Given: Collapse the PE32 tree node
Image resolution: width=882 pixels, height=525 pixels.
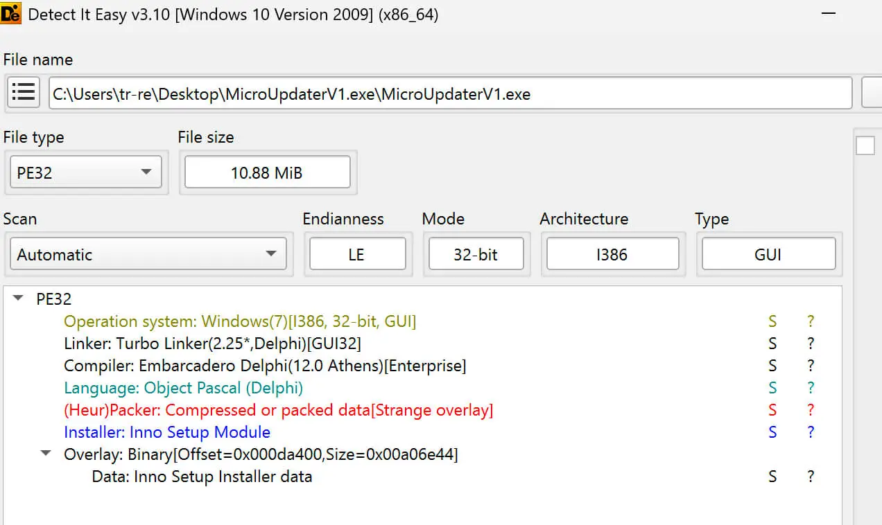Looking at the screenshot, I should pyautogui.click(x=19, y=299).
